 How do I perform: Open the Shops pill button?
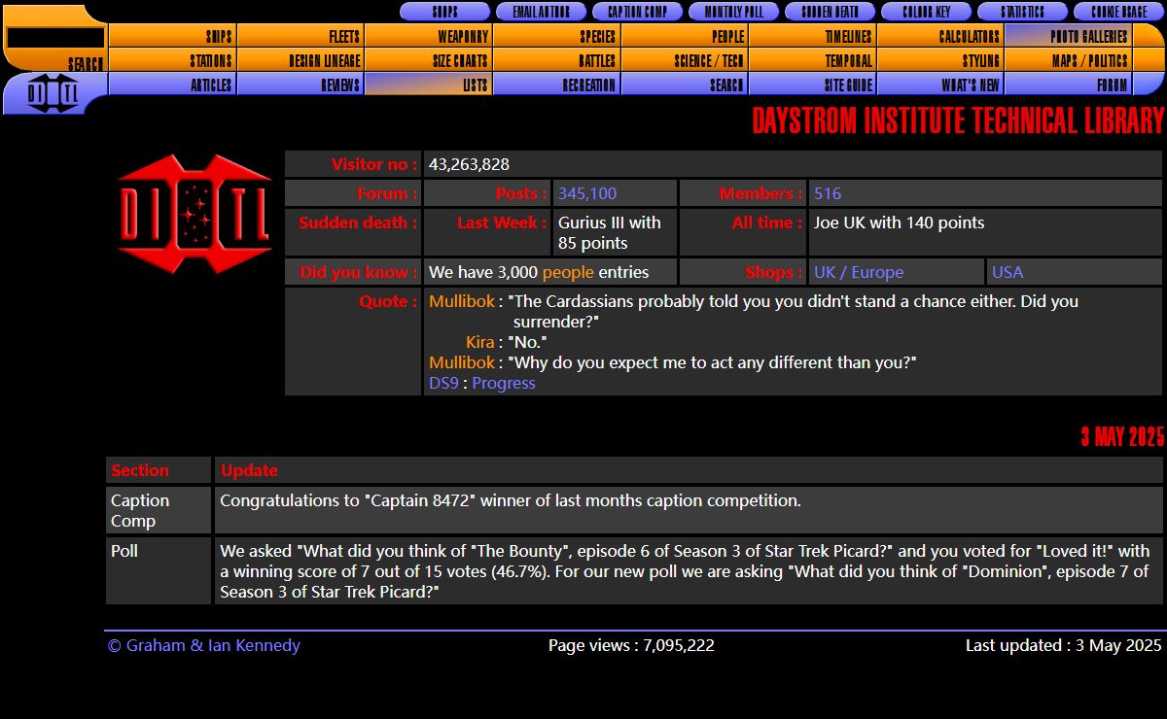(444, 12)
